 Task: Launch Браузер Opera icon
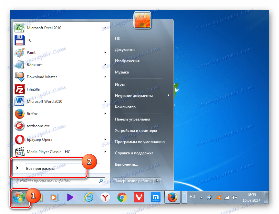point(19,140)
